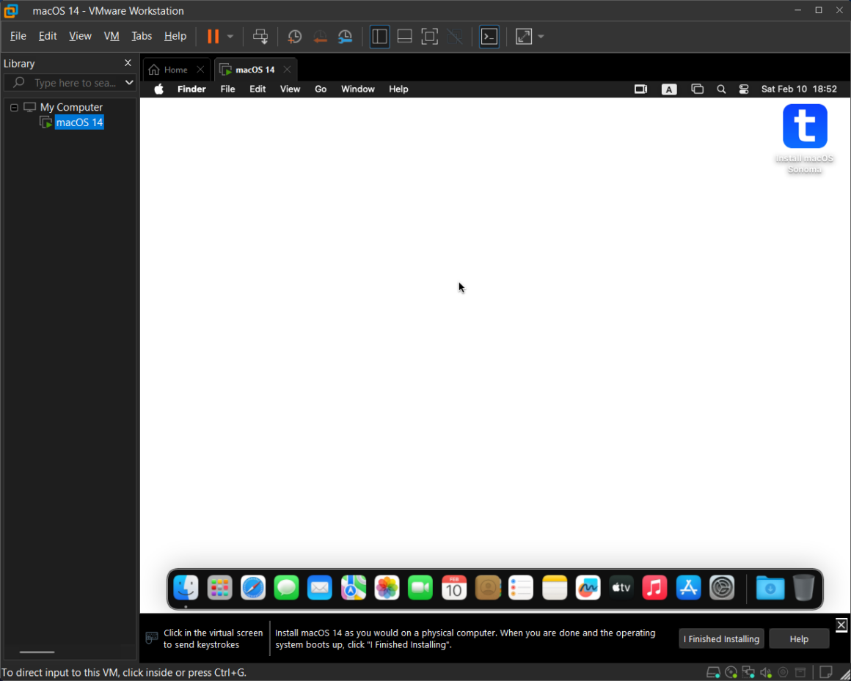The width and height of the screenshot is (851, 681).
Task: Open System Settings from the Dock
Action: point(722,588)
